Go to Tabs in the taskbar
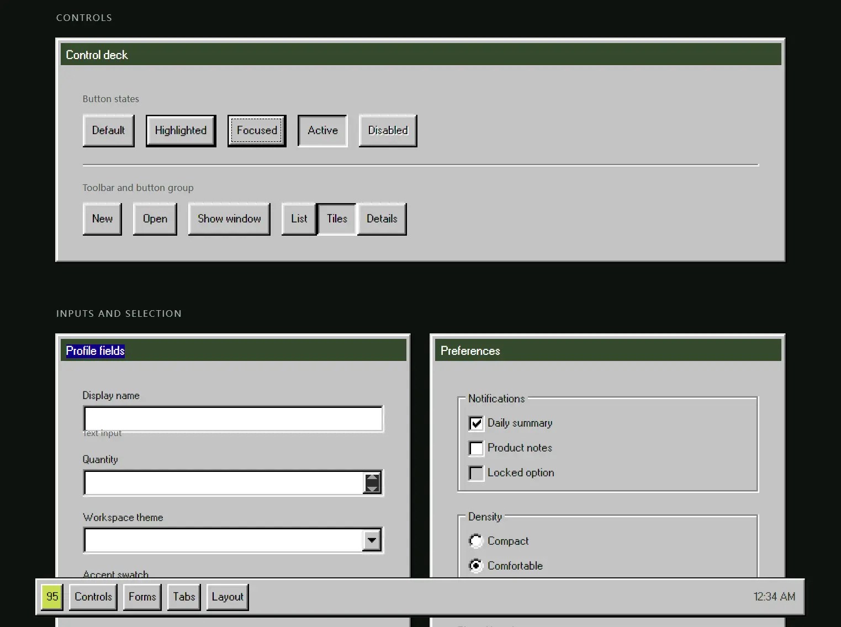The height and width of the screenshot is (627, 841). point(184,597)
